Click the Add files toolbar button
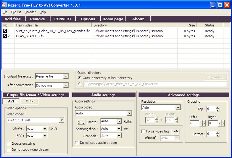Screen dimensions: 232x158 click(12, 19)
